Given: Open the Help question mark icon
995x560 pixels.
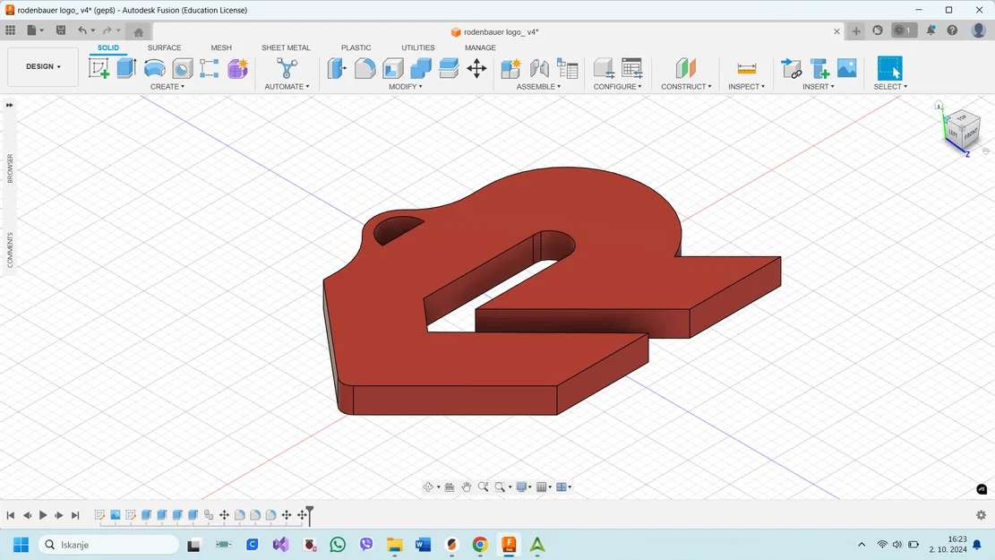Looking at the screenshot, I should 952,30.
